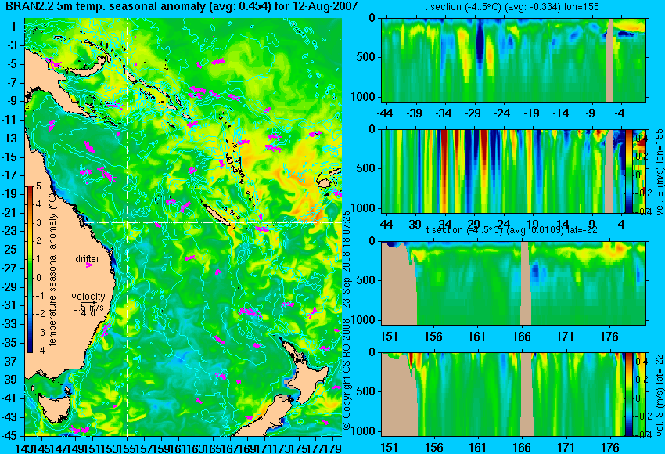
Task: Click the temperature anomaly color bar on the map
Action: pyautogui.click(x=30, y=269)
